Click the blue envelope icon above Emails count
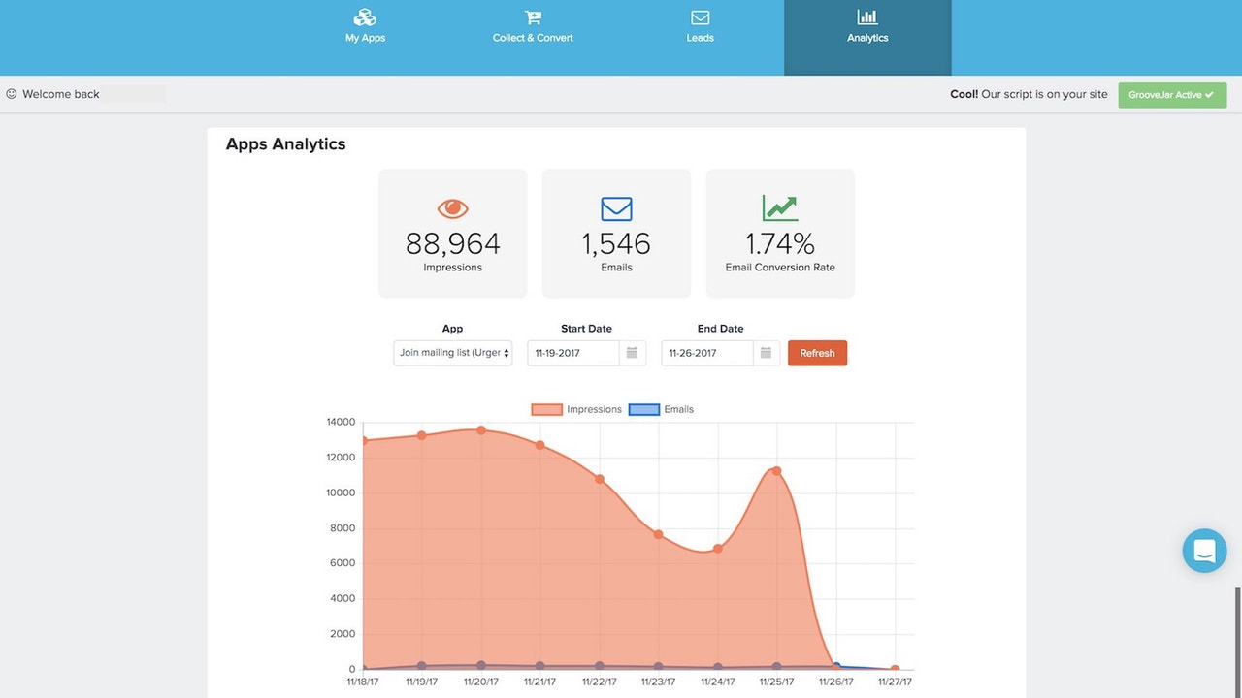The image size is (1242, 698). tap(615, 207)
